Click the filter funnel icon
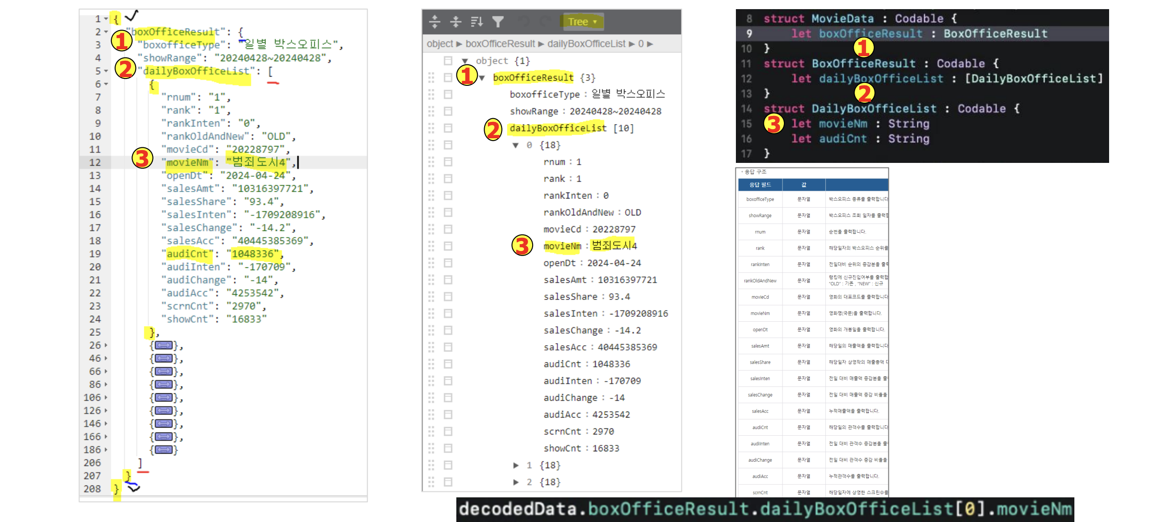 point(497,21)
